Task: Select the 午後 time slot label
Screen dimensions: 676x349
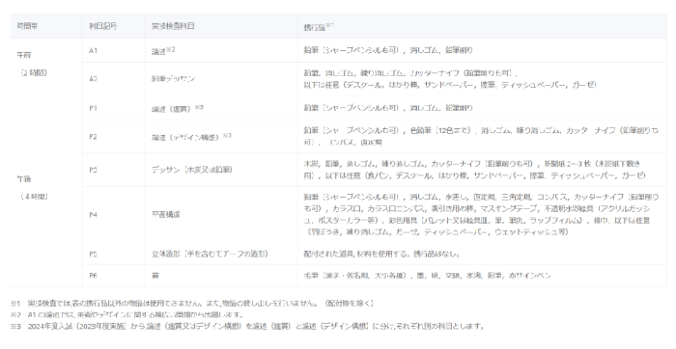Action: (24, 178)
